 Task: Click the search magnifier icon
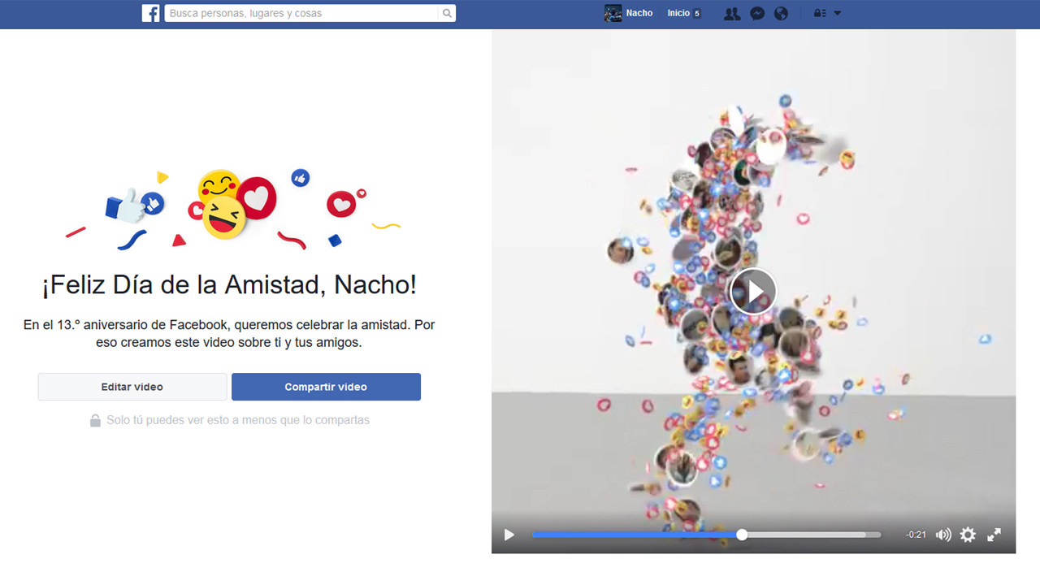pyautogui.click(x=447, y=13)
